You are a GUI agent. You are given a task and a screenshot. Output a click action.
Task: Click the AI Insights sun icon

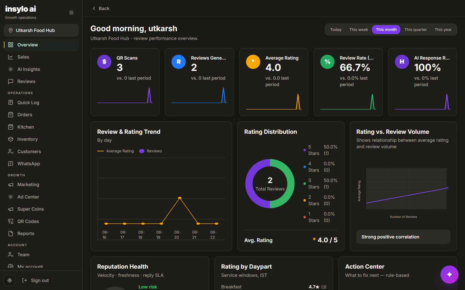coord(11,69)
